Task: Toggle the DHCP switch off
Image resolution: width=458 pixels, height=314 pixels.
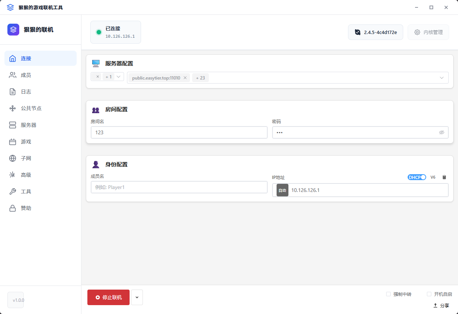Action: [x=417, y=177]
